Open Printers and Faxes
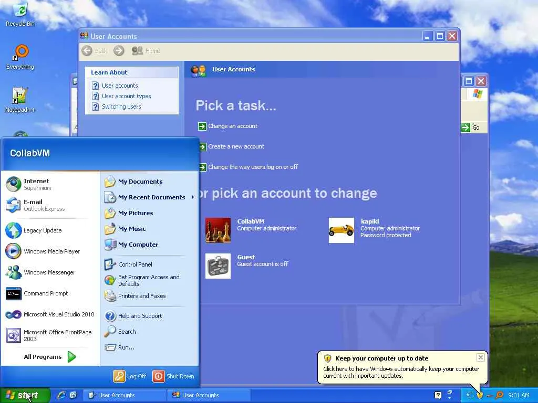 [x=149, y=296]
